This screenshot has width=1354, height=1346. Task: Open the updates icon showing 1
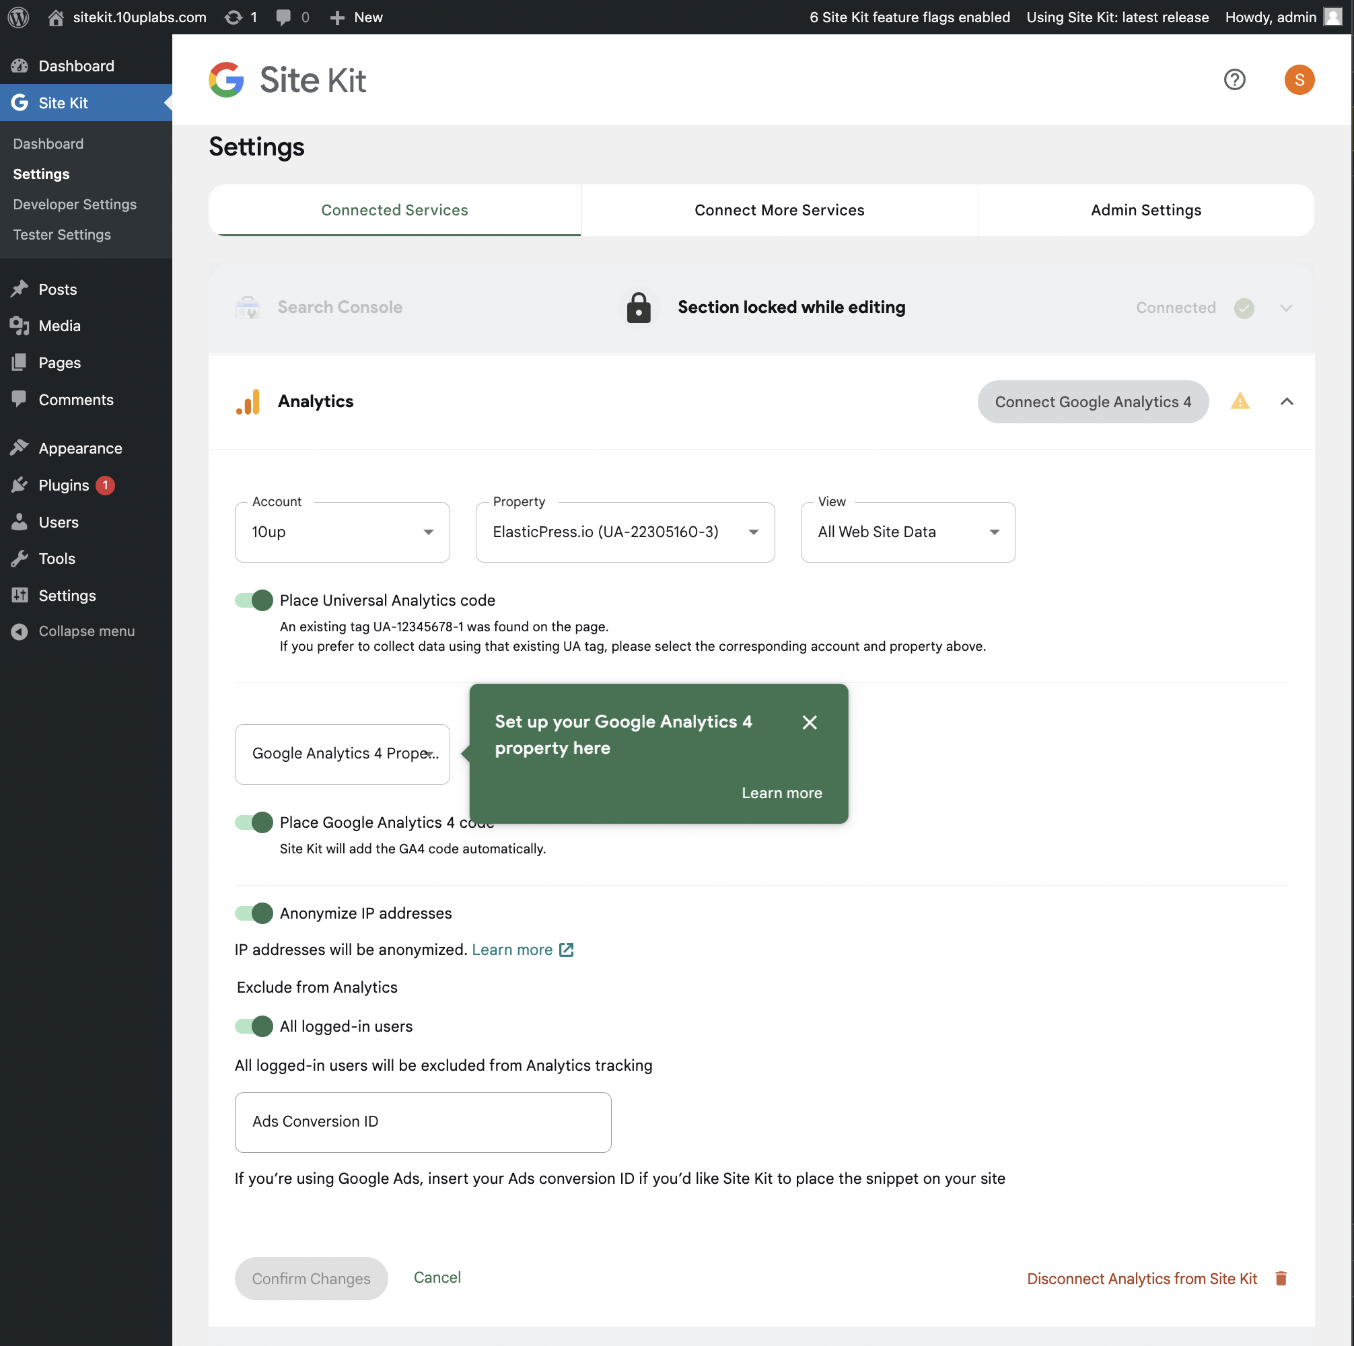(x=234, y=17)
